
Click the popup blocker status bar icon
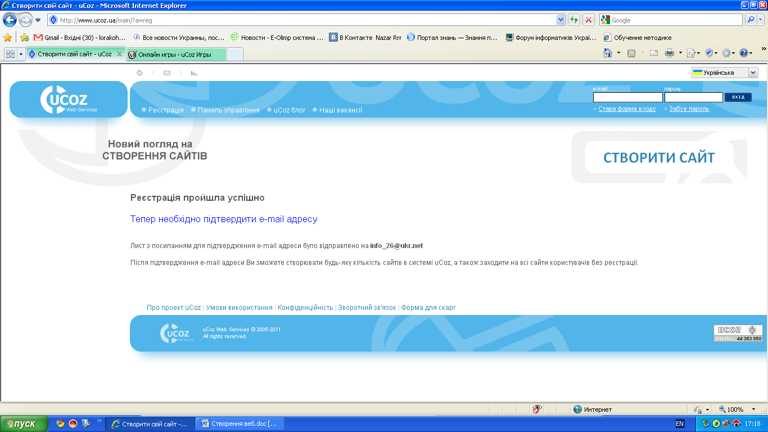tap(537, 409)
